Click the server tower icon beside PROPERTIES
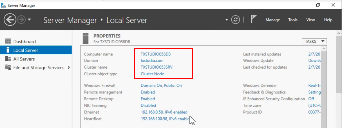342x128 pixels. click(86, 39)
